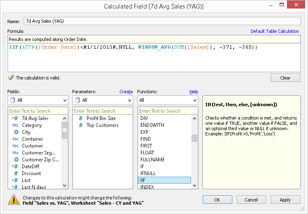Click the number icon next to Discount

click(x=16, y=173)
